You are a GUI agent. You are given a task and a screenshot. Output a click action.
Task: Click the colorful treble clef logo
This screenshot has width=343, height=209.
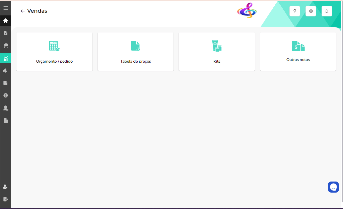(x=247, y=10)
